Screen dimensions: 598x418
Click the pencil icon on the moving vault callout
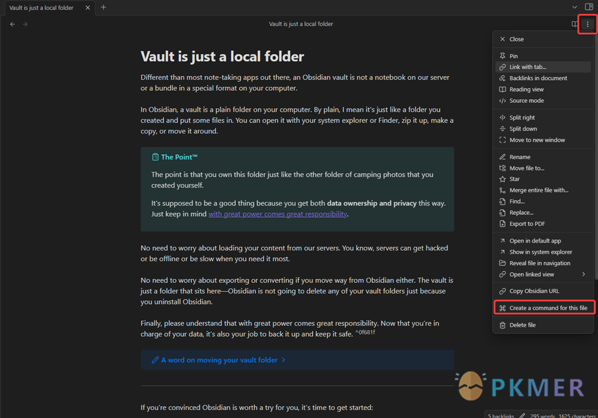pos(155,360)
